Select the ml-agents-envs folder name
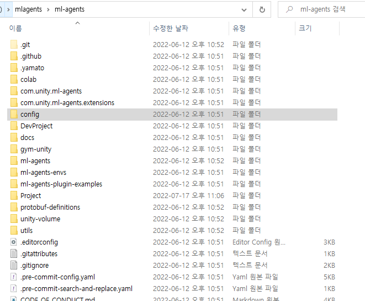The image size is (365, 301). (x=43, y=173)
